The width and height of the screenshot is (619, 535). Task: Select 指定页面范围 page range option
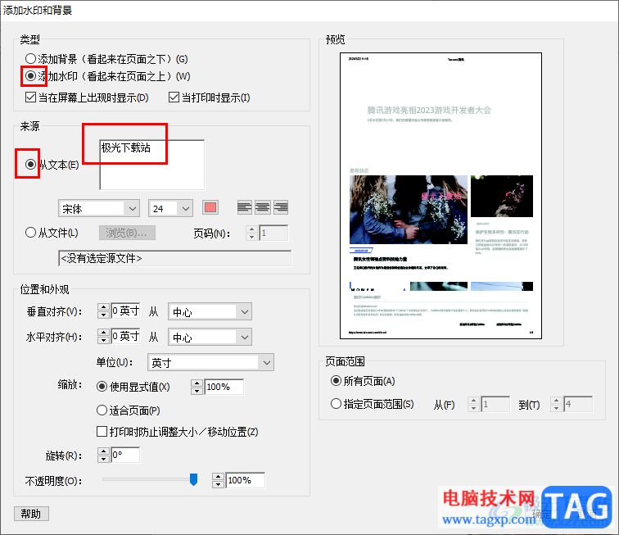(336, 403)
